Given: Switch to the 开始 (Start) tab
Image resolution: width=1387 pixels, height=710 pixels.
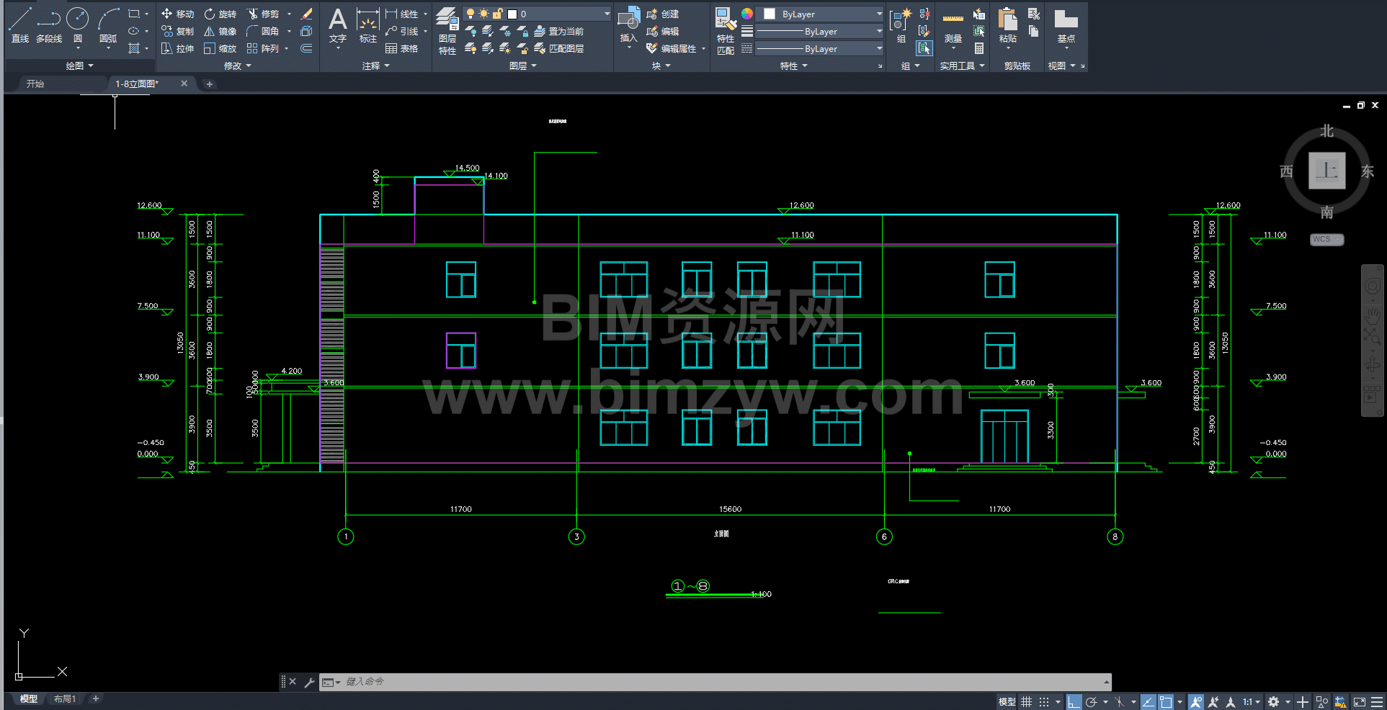Looking at the screenshot, I should (35, 84).
